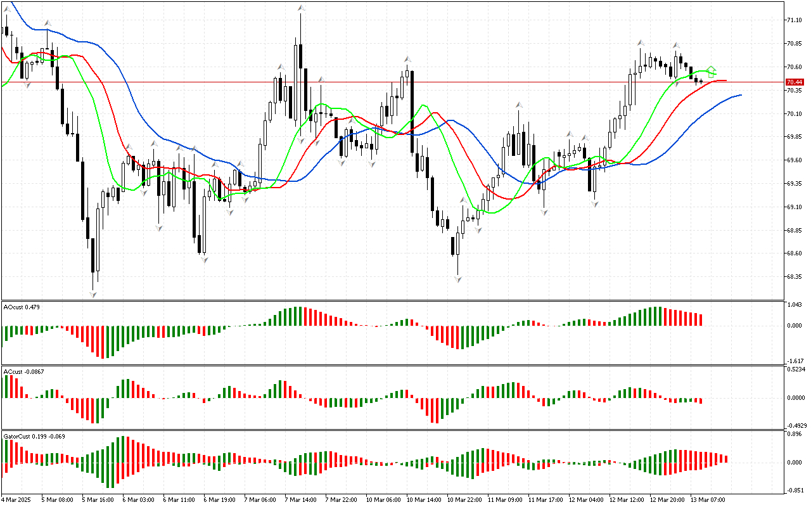
Task: Click the red 70.44 current price tag
Action: (x=794, y=82)
